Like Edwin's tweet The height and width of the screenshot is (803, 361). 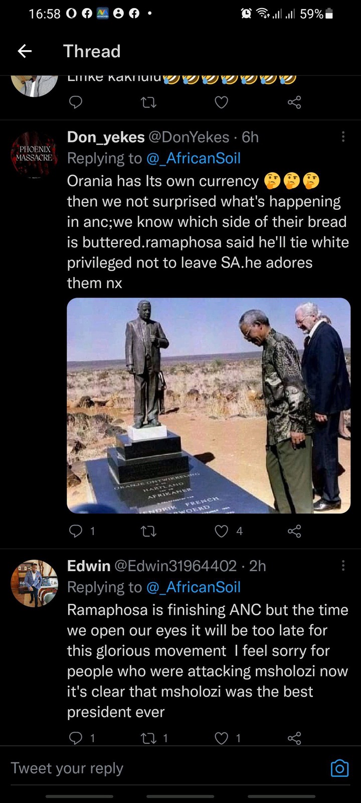[x=221, y=738]
